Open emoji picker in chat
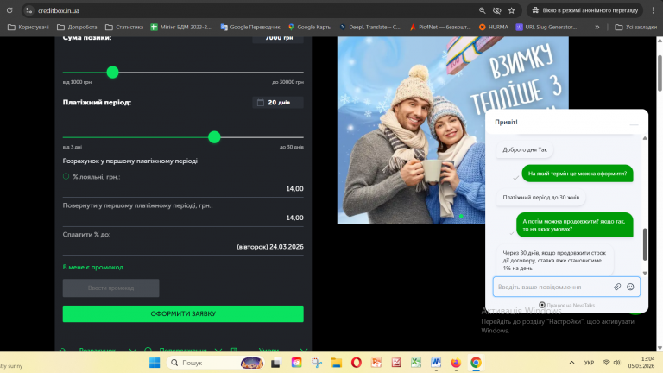 pyautogui.click(x=630, y=288)
